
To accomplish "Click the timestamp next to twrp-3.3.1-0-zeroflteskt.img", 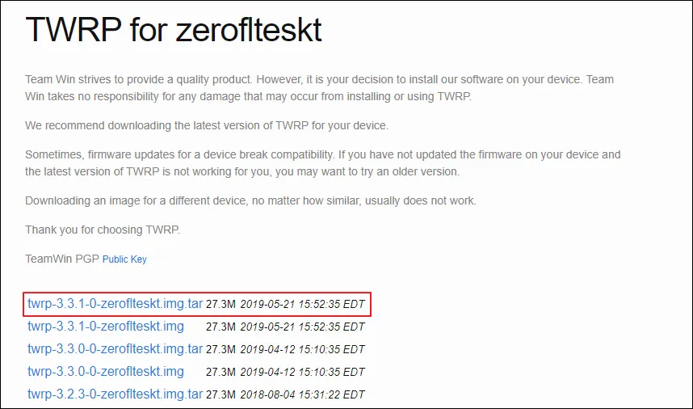I will 303,327.
